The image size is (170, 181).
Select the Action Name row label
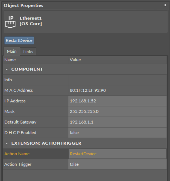pos(17,154)
